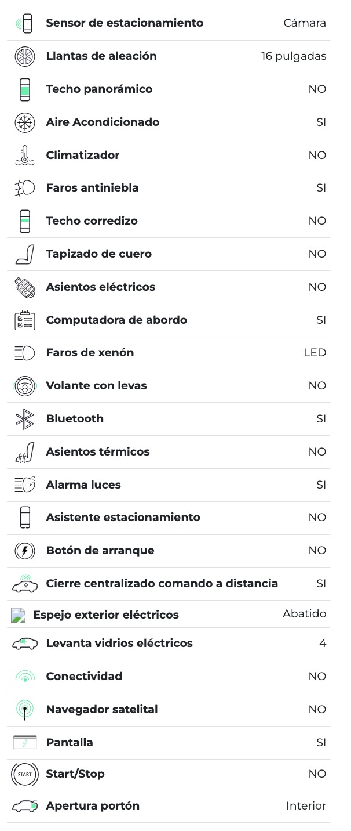This screenshot has width=351, height=831.
Task: Click the Computadora de abordo clipboard icon
Action: (x=24, y=320)
